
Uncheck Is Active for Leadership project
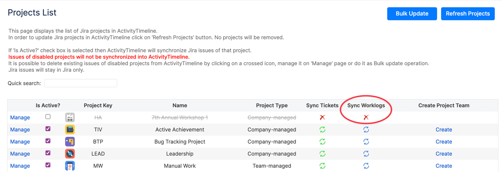point(48,153)
